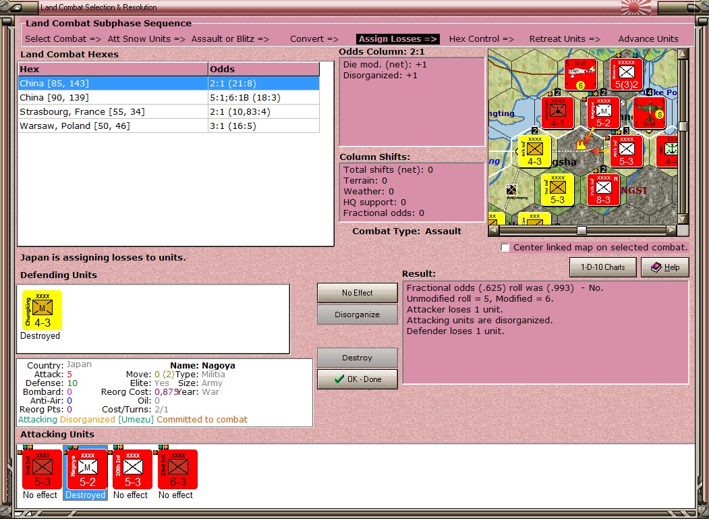Confirm with OK - Done button
The height and width of the screenshot is (519, 709).
[x=358, y=379]
